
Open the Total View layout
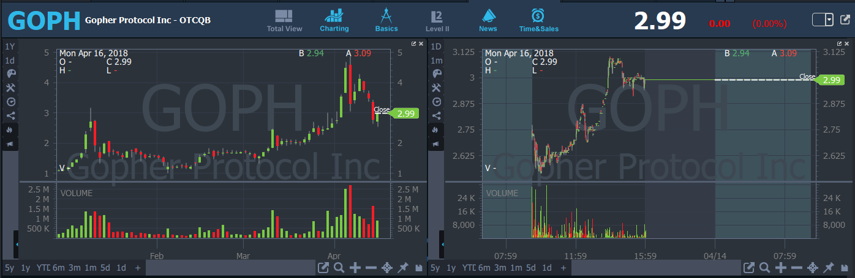[284, 21]
